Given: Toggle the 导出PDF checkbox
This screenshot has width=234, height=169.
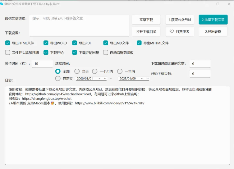Looking at the screenshot, I should point(75,43).
